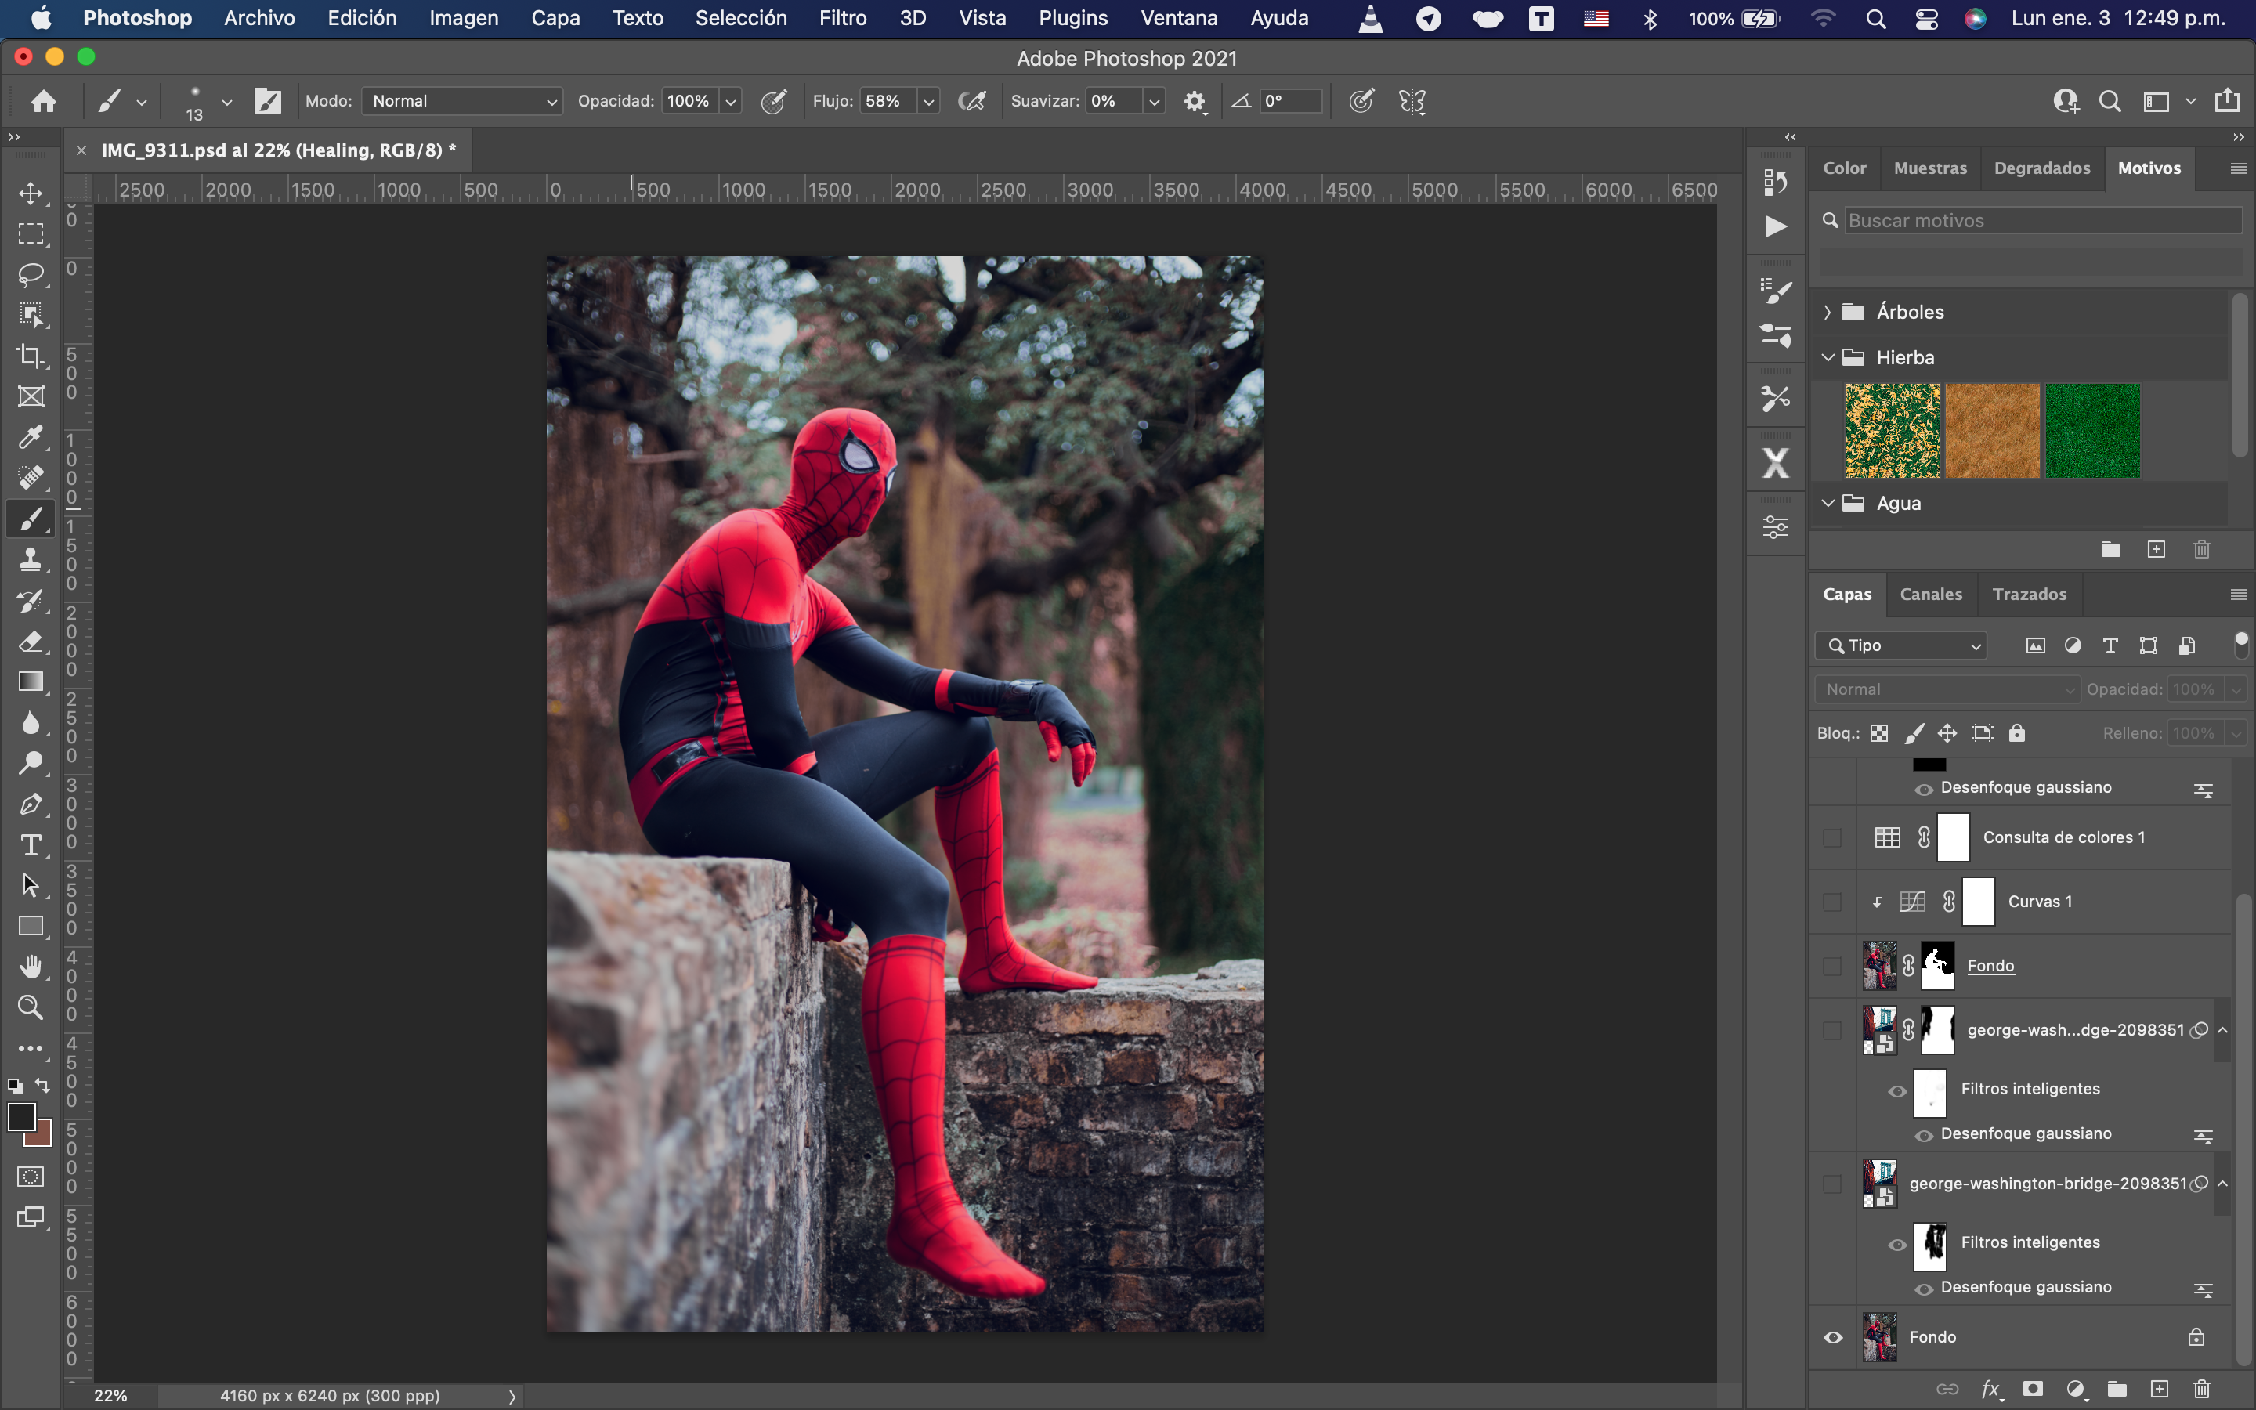Show the george-wash...dge-2098351 layer

point(1833,1030)
